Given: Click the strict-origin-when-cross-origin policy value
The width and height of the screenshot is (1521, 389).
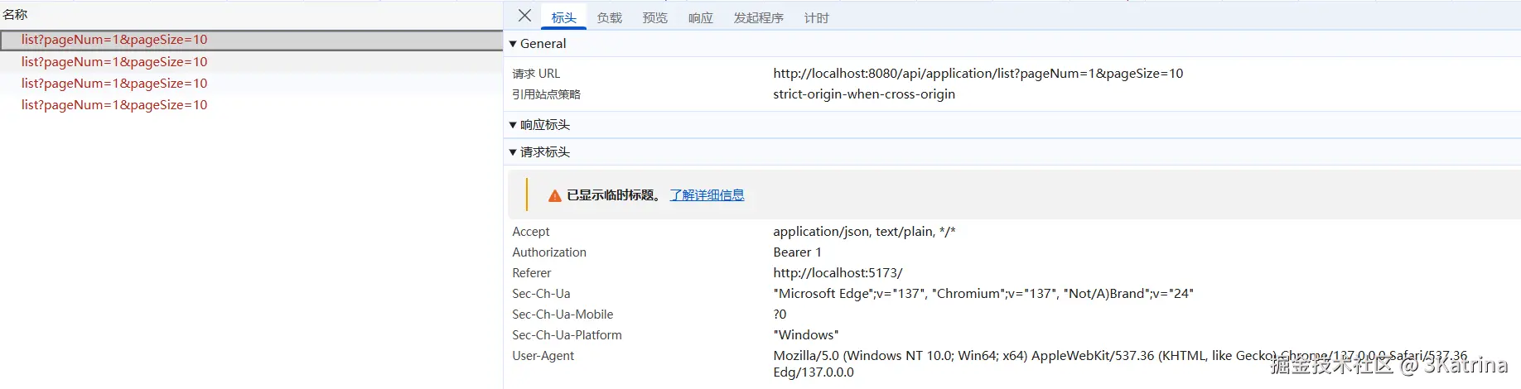Looking at the screenshot, I should 864,94.
